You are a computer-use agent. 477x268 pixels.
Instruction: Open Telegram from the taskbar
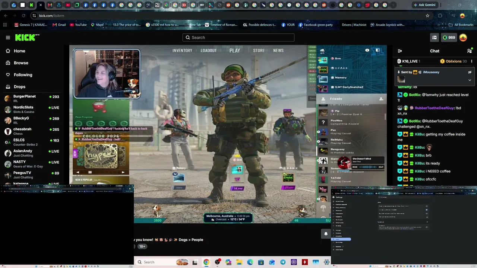pos(283,262)
